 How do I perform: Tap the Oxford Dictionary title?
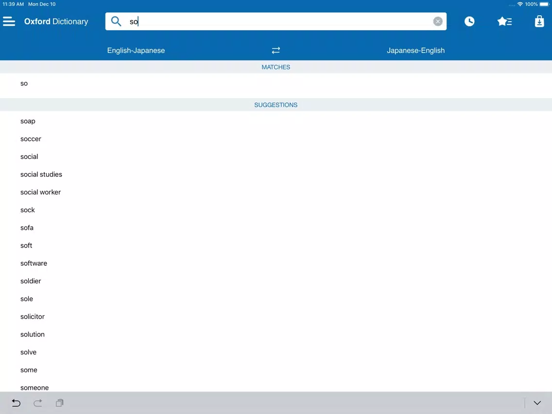(56, 21)
